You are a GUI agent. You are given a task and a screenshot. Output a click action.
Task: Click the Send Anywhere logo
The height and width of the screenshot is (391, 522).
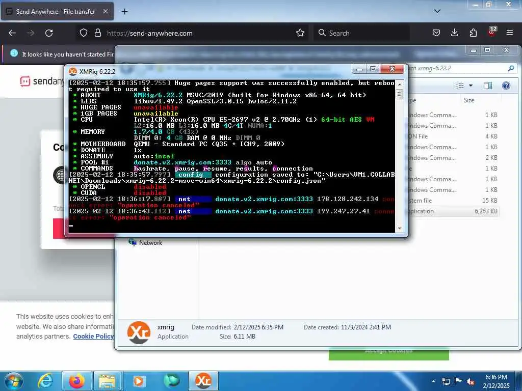click(x=42, y=81)
